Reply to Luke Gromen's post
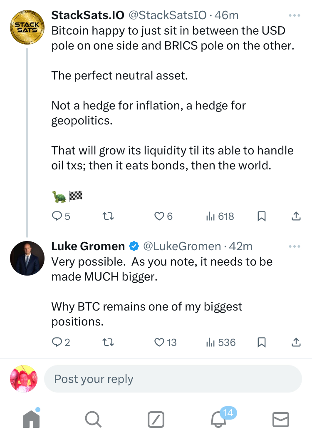 click(57, 342)
